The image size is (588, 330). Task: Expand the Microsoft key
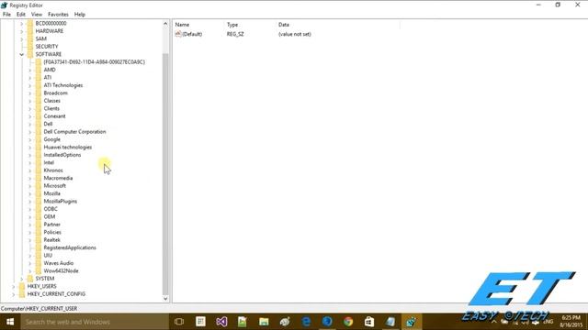pyautogui.click(x=30, y=186)
